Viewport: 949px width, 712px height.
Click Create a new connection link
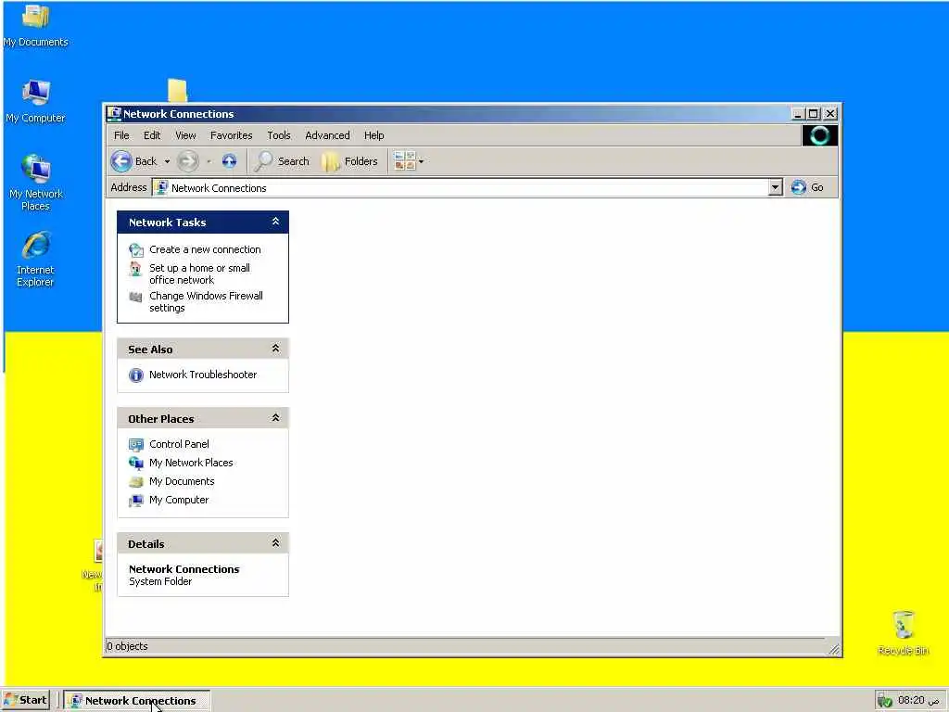click(x=205, y=249)
